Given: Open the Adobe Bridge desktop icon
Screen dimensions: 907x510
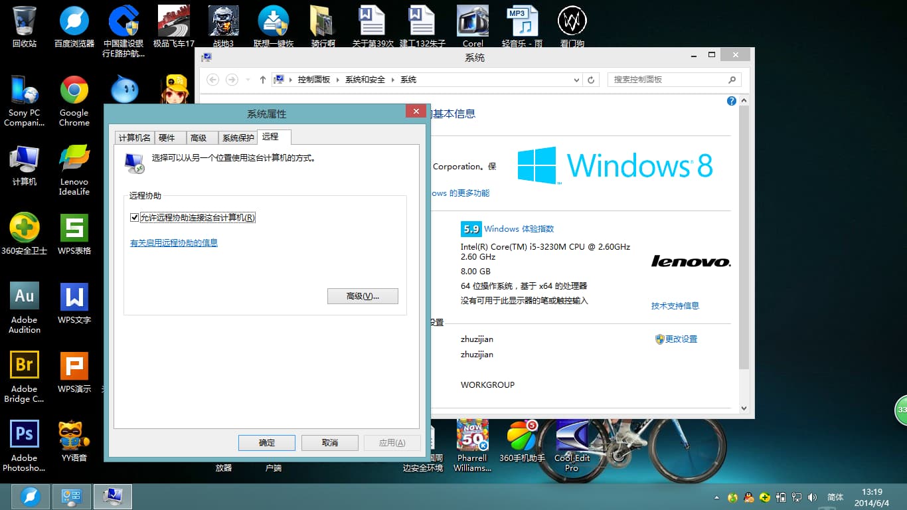Looking at the screenshot, I should [x=25, y=365].
